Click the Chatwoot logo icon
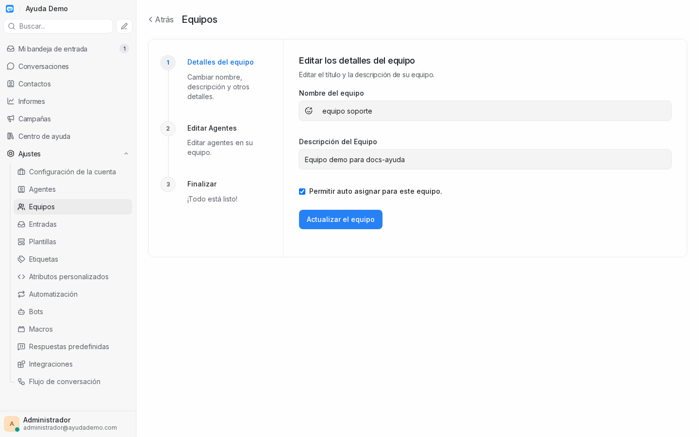 [10, 9]
